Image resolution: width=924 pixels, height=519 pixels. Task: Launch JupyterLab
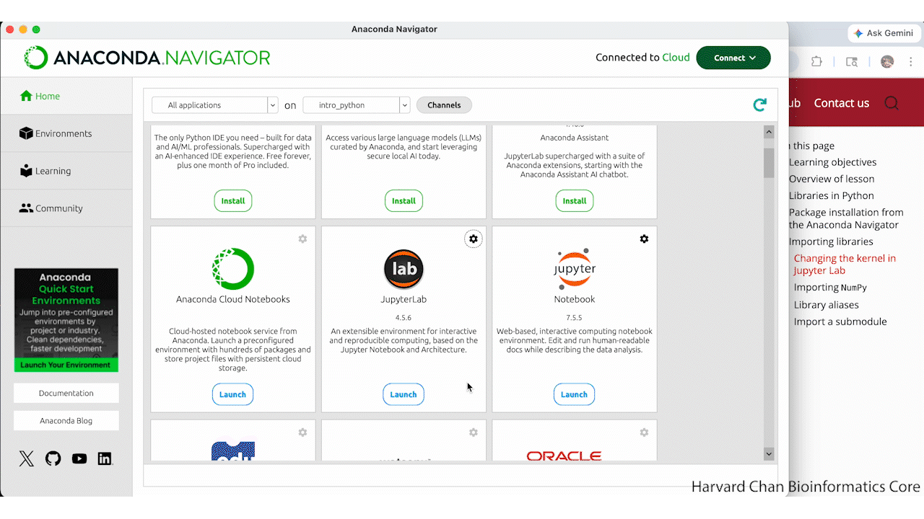(403, 394)
